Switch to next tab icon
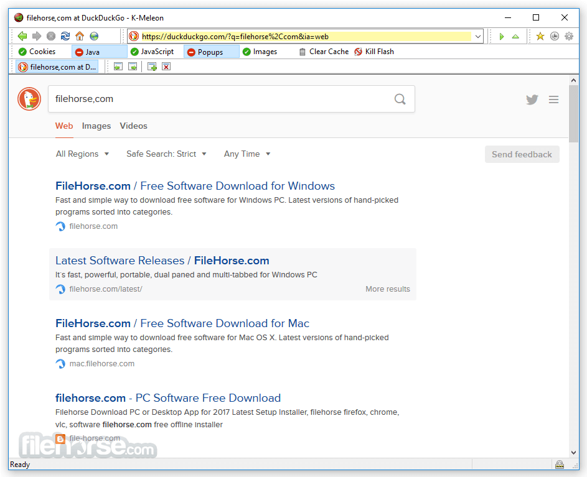The height and width of the screenshot is (477, 587). (x=133, y=67)
